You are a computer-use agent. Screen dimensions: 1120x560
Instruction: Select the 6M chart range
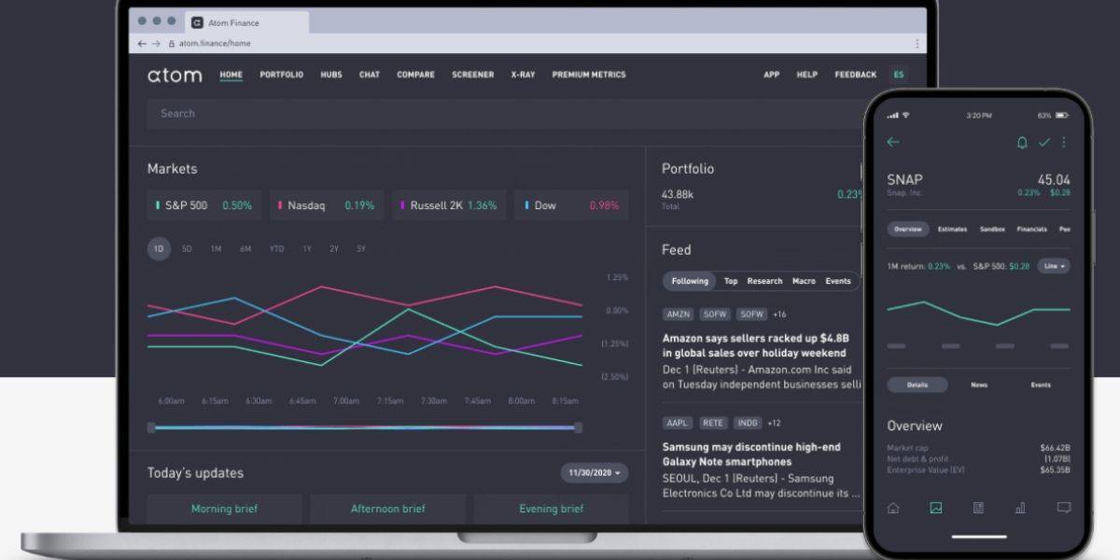[245, 249]
